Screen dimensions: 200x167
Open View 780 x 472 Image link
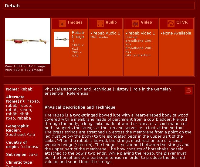(24, 70)
